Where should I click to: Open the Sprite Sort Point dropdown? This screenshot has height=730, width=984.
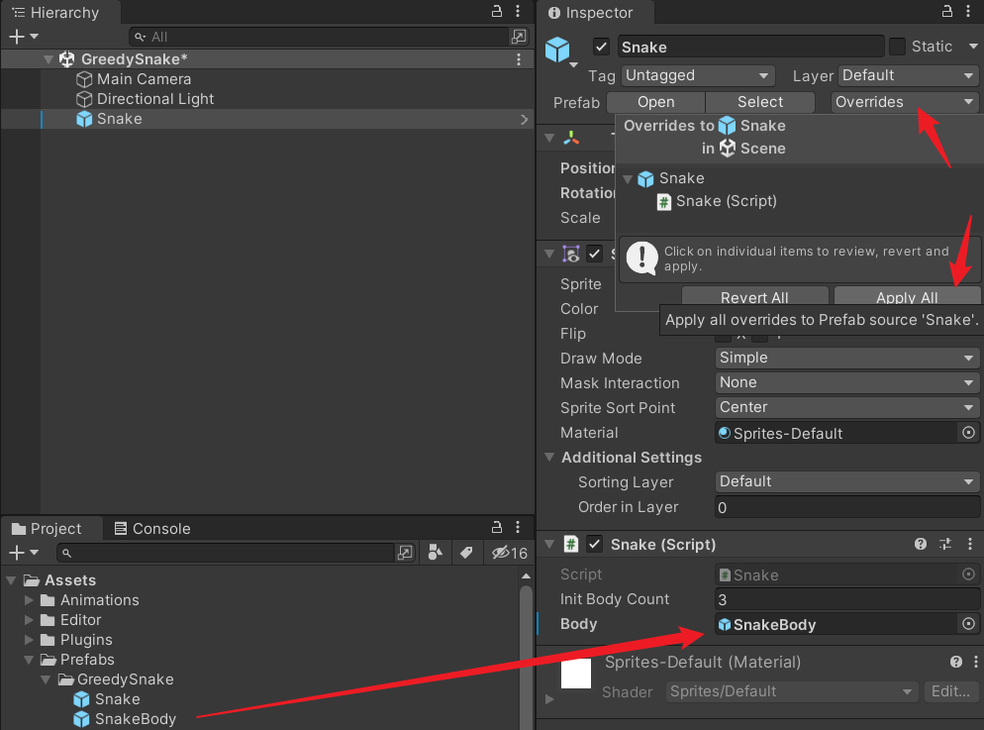click(847, 408)
